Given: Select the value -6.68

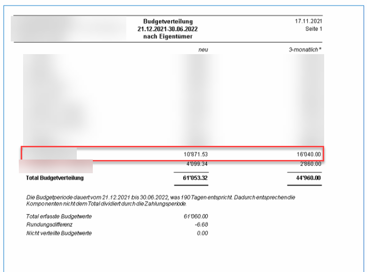Looking at the screenshot, I should coord(201,225).
